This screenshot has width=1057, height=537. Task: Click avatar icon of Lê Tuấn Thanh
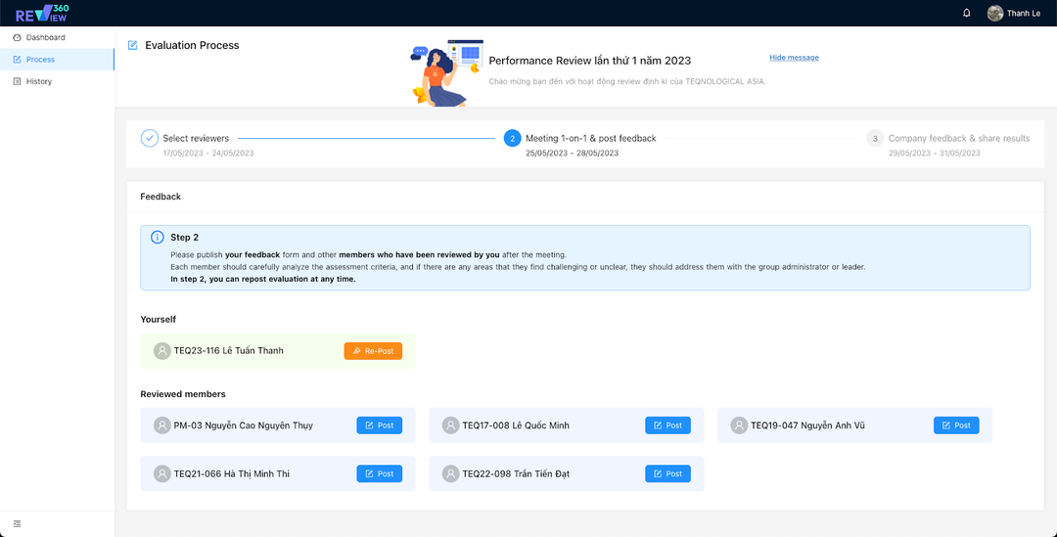click(x=162, y=351)
